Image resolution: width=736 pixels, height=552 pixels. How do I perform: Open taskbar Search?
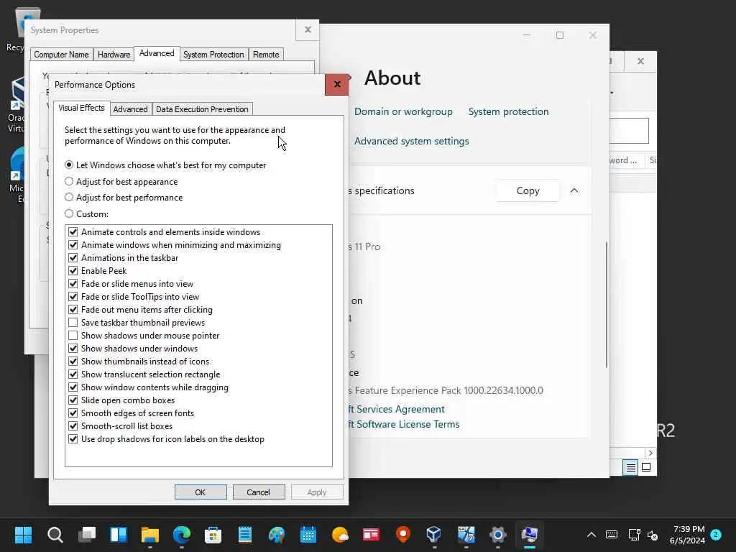pyautogui.click(x=55, y=535)
